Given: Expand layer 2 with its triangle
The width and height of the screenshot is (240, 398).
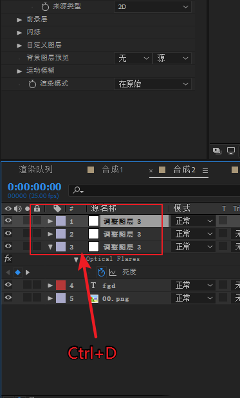Looking at the screenshot, I should point(50,234).
